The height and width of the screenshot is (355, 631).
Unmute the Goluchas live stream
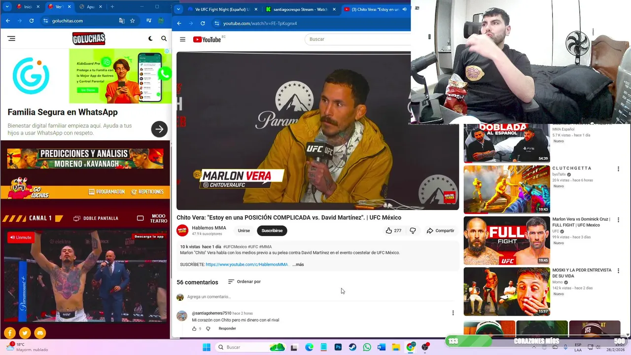pos(21,238)
